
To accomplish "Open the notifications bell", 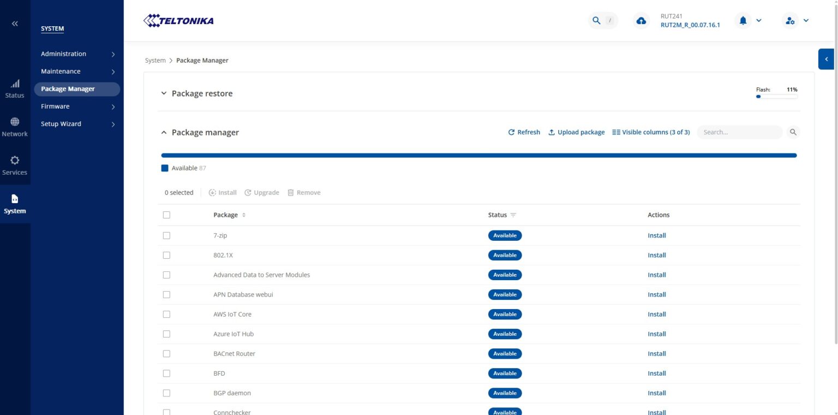I will point(743,21).
